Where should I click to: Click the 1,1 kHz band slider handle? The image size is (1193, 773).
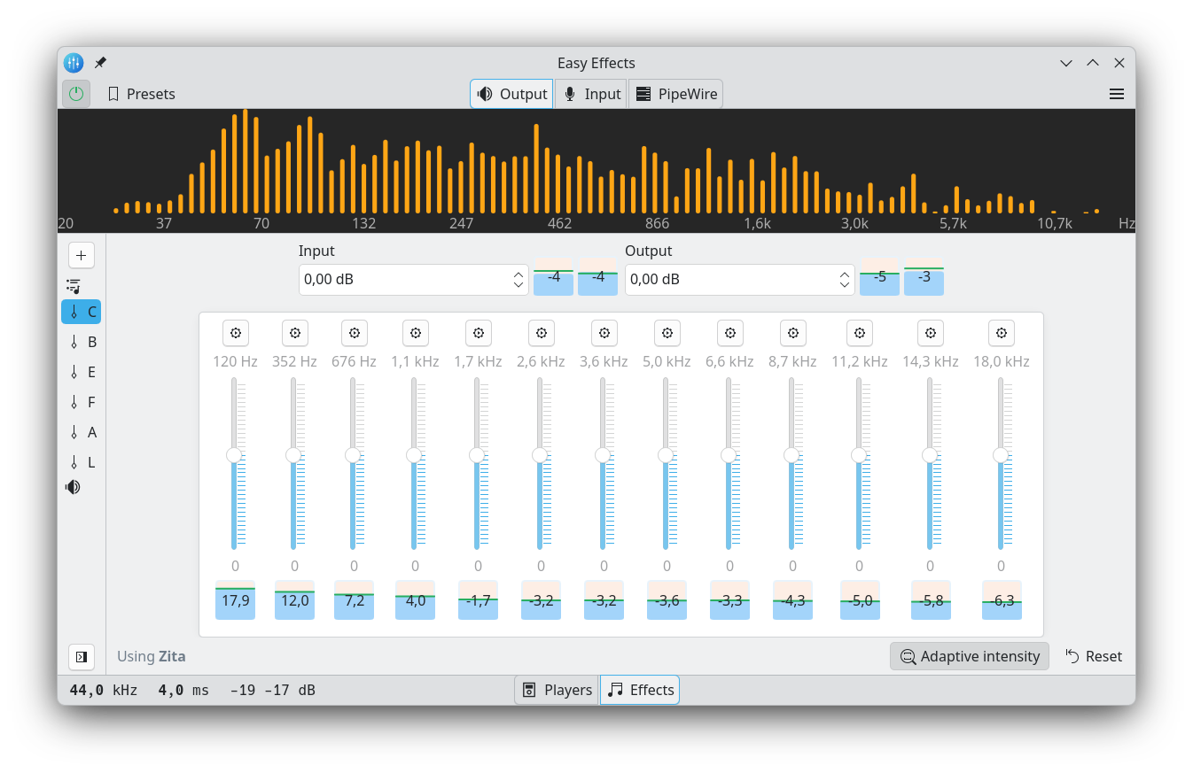pyautogui.click(x=414, y=455)
